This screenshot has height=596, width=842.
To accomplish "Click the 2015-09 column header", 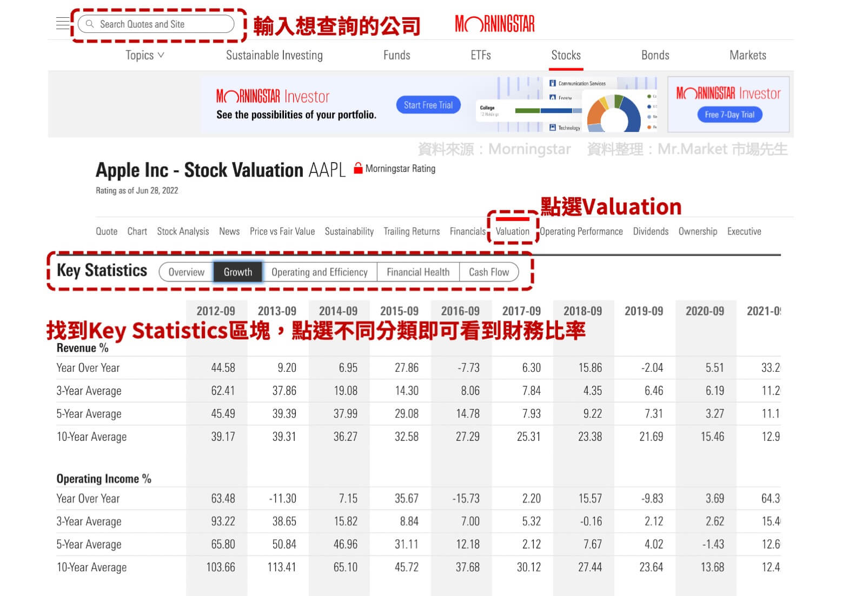I will [399, 311].
